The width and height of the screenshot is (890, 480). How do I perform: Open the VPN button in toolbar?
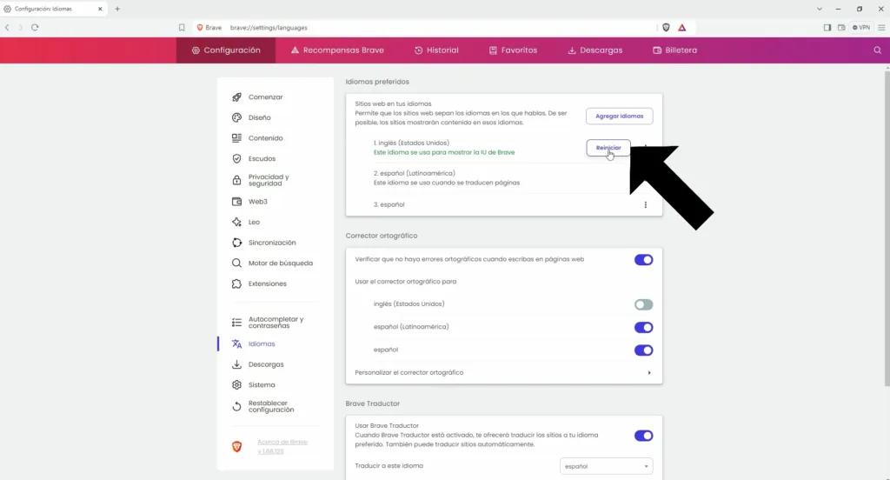click(x=861, y=27)
